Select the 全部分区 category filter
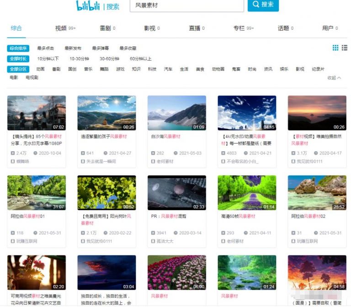 point(17,69)
